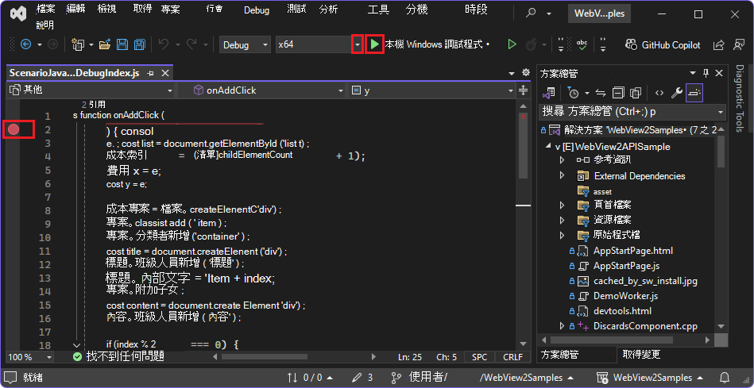Close the ScenarioJava DebugIndex.js tab

point(165,73)
